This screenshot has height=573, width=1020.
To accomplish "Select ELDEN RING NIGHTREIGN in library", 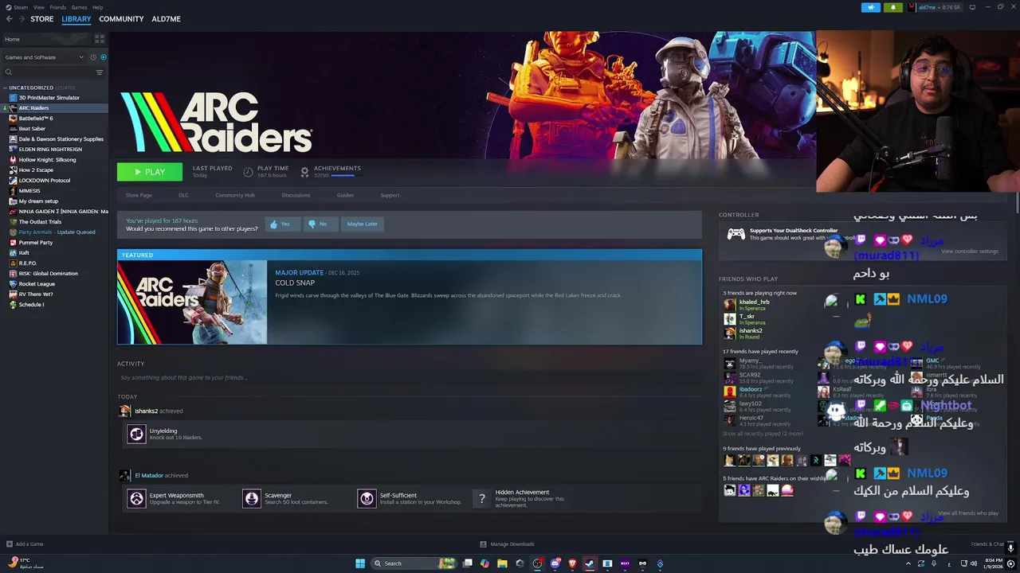I will (50, 150).
